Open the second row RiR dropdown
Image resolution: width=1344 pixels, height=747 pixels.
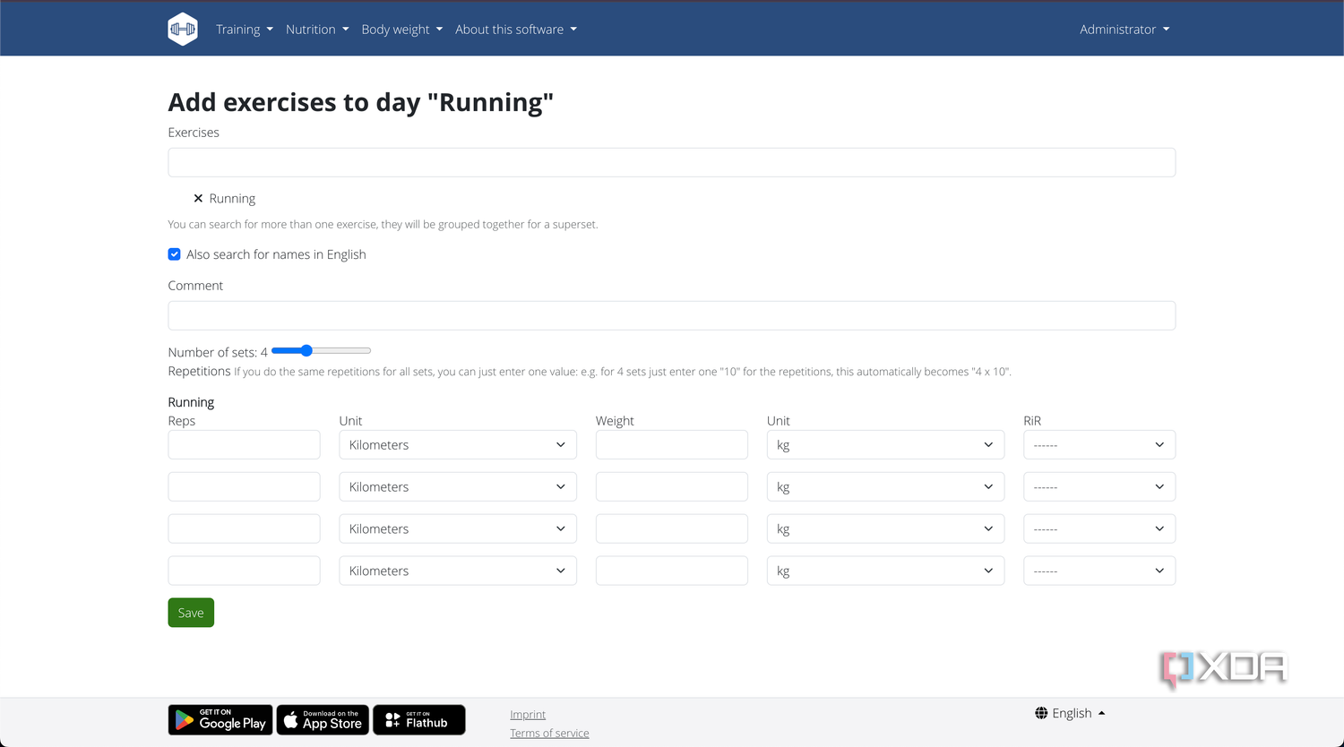1099,487
